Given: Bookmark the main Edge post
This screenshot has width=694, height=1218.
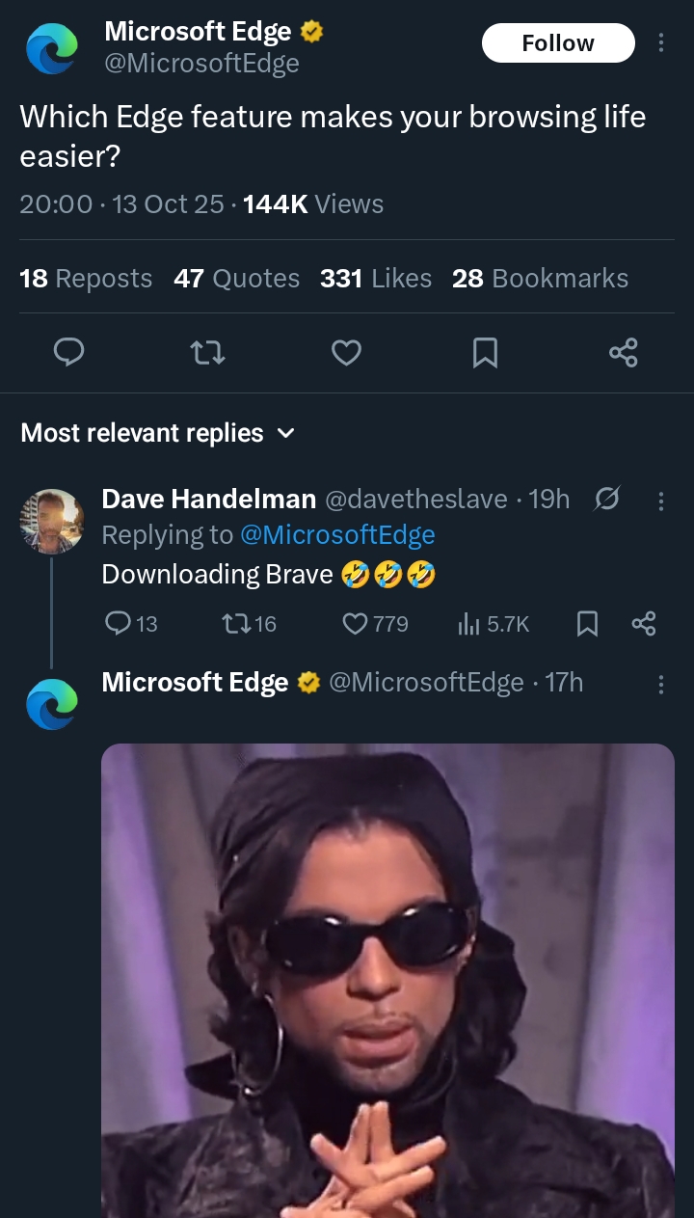Looking at the screenshot, I should tap(485, 353).
